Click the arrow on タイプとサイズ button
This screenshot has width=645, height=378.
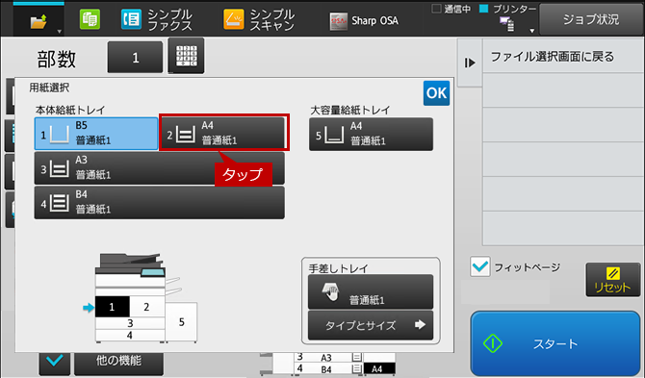coord(420,325)
